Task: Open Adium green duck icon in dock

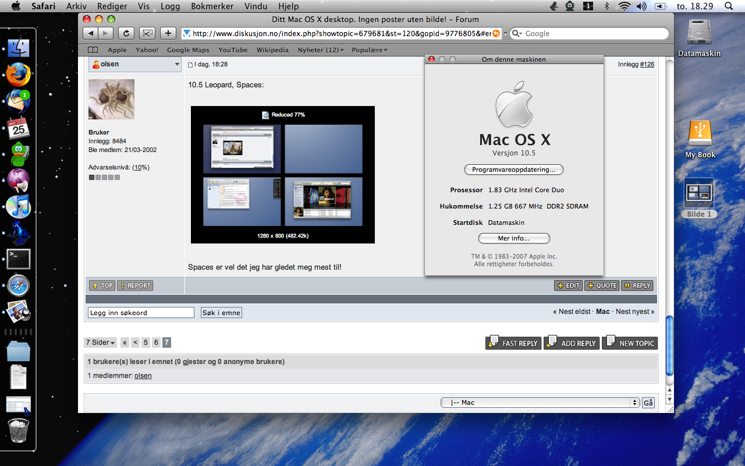Action: [x=18, y=154]
